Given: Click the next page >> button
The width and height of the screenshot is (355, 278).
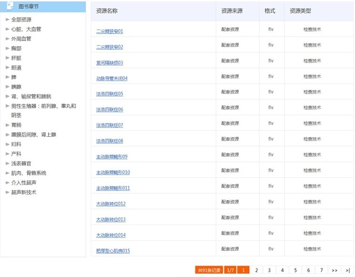Looking at the screenshot, I should (x=335, y=270).
